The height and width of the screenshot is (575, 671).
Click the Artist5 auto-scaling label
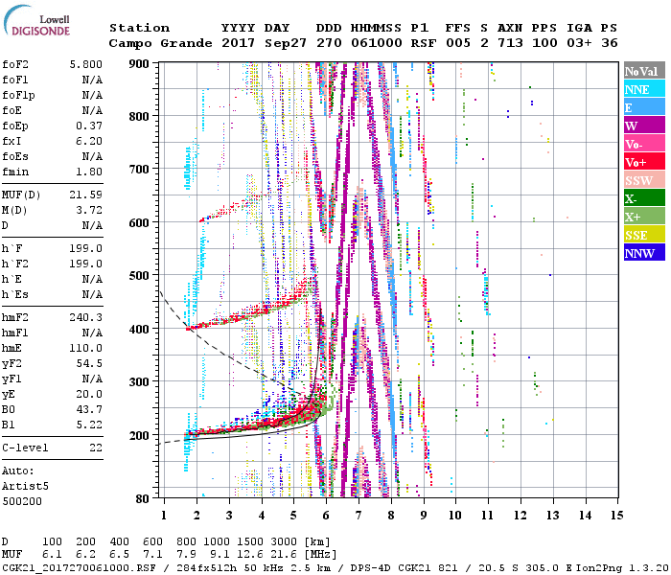tap(25, 487)
